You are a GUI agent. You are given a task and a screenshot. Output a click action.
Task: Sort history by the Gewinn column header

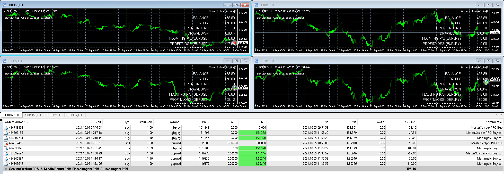point(410,122)
